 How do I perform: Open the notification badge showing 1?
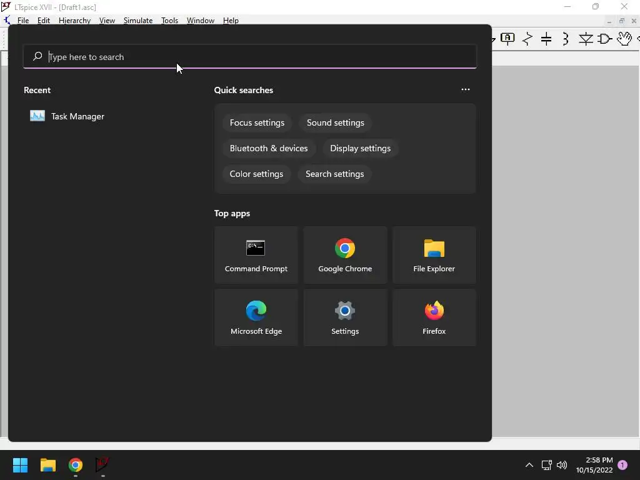(x=622, y=465)
